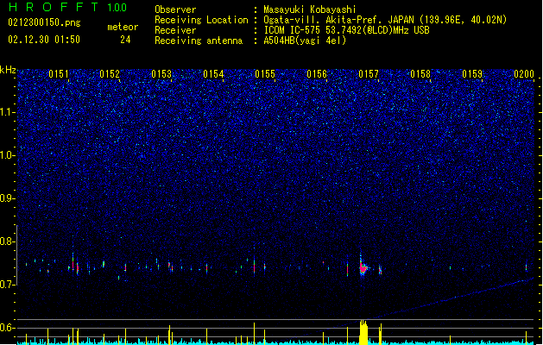Click the 0155 time marker
543x345 pixels.
click(x=265, y=74)
